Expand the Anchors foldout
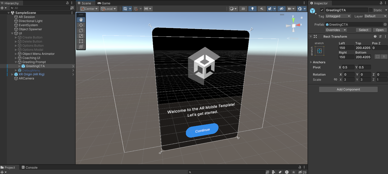This screenshot has height=174, width=388. pos(311,62)
